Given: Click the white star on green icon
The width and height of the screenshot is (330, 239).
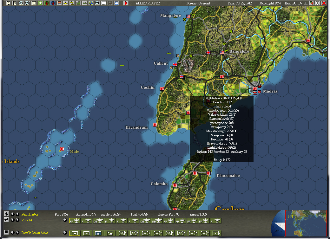Looking at the screenshot, I should coord(40,3).
